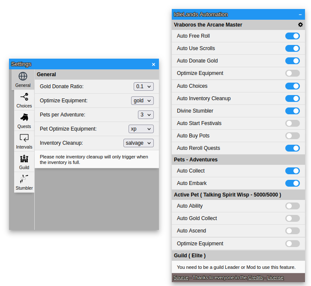Screen dimensions: 311x286
Task: Switch off Auto Embark
Action: tap(292, 183)
